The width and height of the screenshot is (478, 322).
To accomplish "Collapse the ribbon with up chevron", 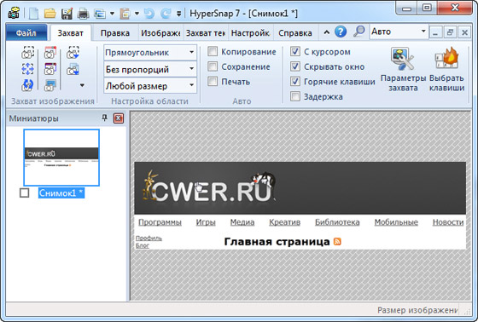I will coord(326,32).
